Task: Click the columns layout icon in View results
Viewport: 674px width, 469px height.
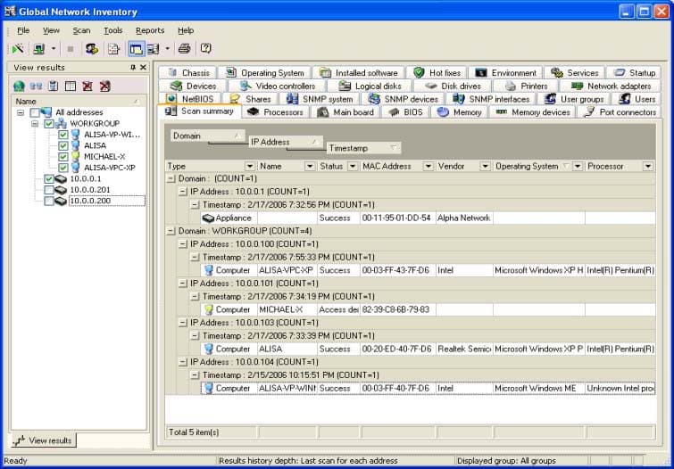Action: pos(71,86)
